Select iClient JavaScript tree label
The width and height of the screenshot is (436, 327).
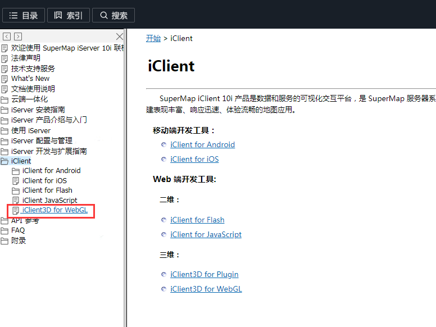pyautogui.click(x=50, y=200)
